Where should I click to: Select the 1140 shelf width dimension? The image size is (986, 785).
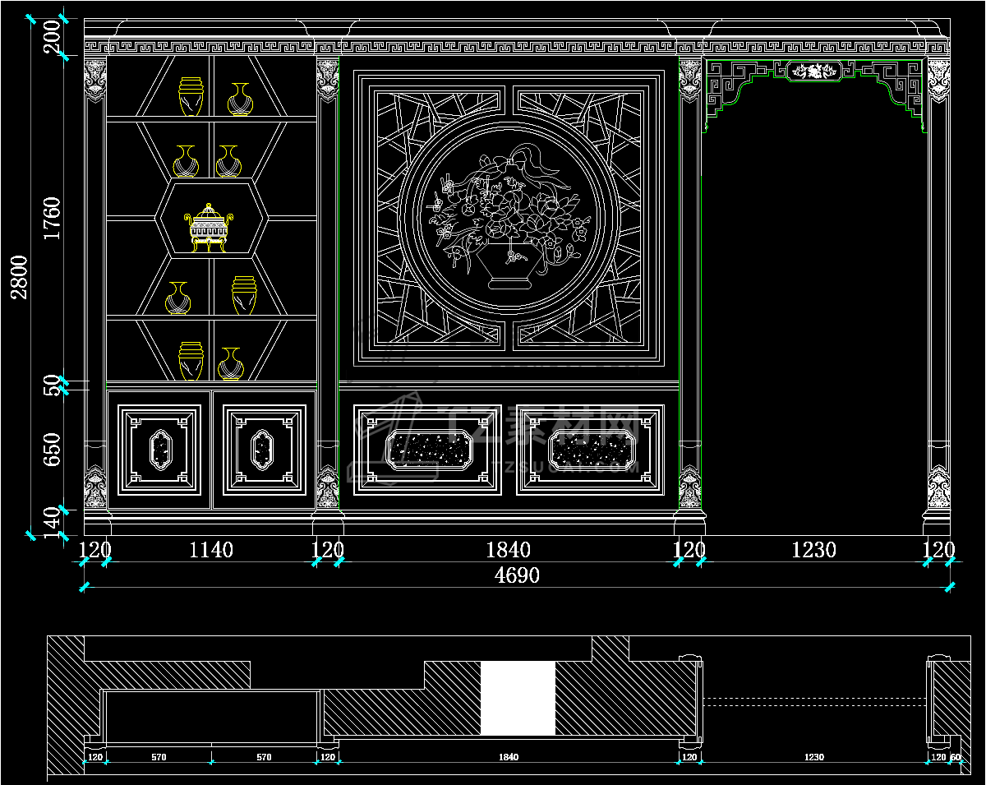(211, 550)
